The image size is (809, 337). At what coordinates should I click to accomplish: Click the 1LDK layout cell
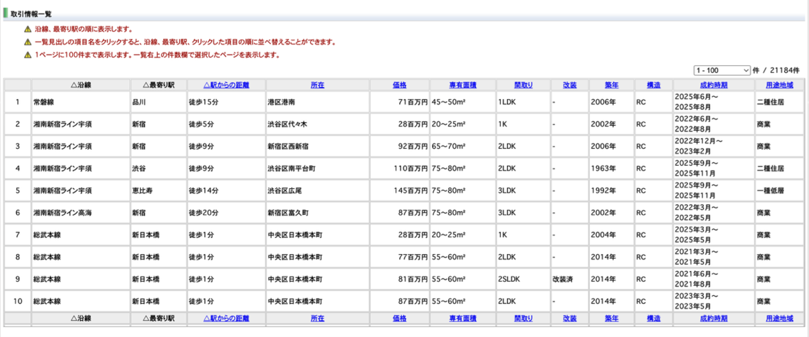point(523,102)
